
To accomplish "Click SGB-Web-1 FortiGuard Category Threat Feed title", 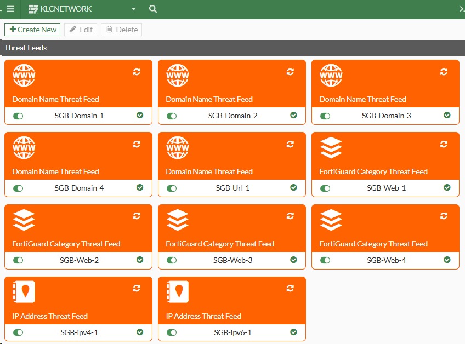I will 373,171.
